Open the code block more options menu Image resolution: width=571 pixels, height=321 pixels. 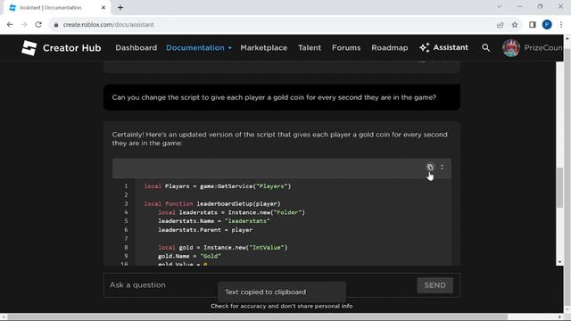[x=442, y=167]
